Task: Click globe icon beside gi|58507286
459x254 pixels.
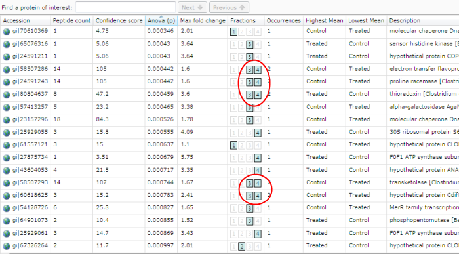Action: [7, 70]
